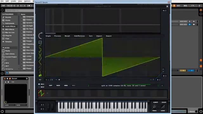Click the formula text field in Serum
203x114 pixels.
pos(123,85)
